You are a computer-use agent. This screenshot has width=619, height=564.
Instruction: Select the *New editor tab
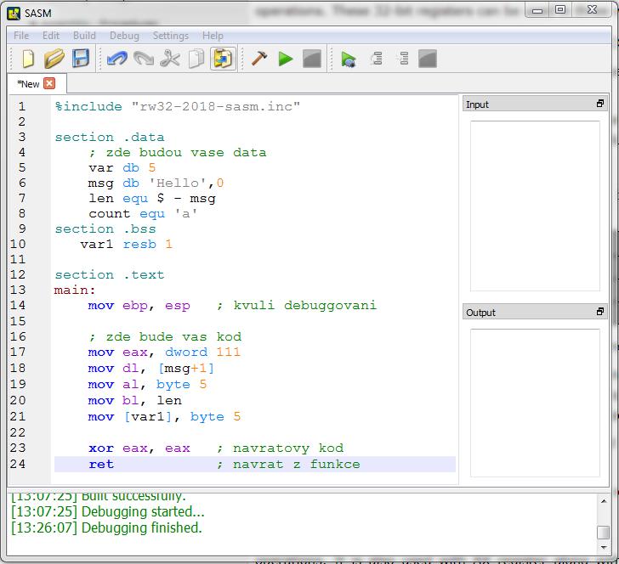(x=37, y=83)
